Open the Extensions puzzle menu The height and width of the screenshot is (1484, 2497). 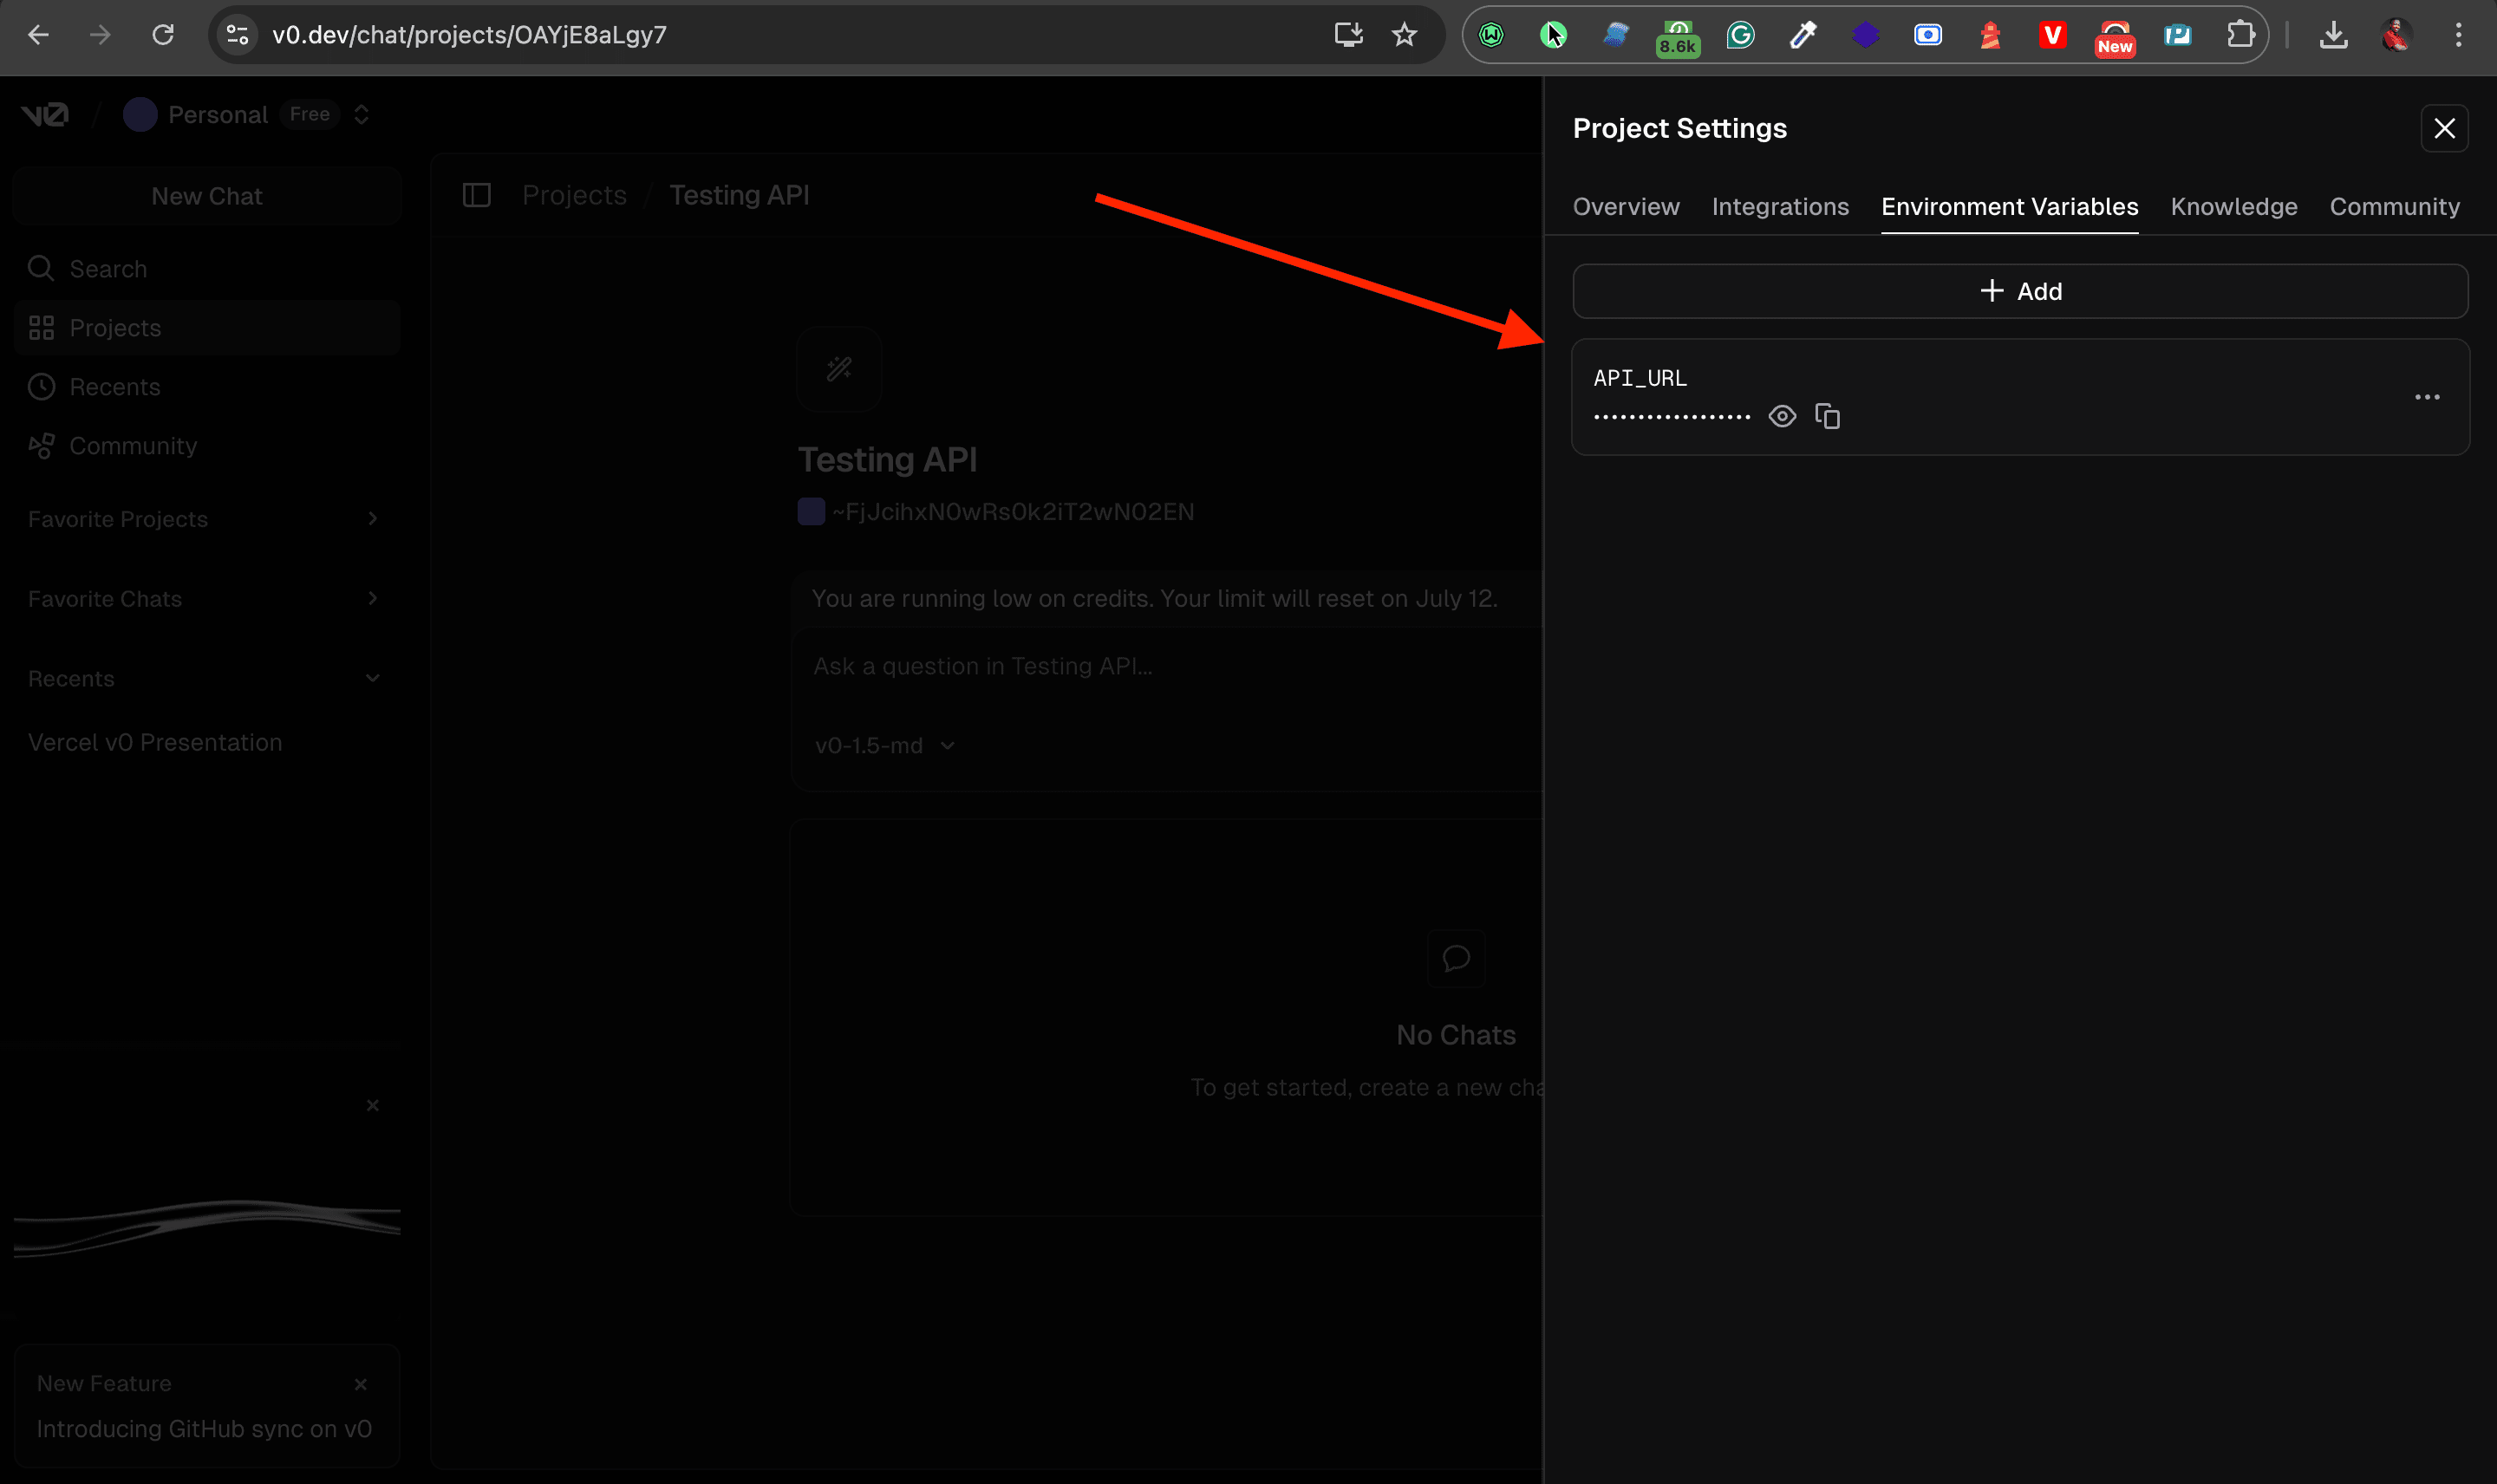(2240, 35)
